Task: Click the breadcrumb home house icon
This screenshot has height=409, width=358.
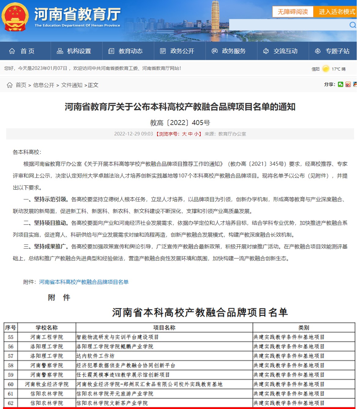Action: pyautogui.click(x=10, y=85)
